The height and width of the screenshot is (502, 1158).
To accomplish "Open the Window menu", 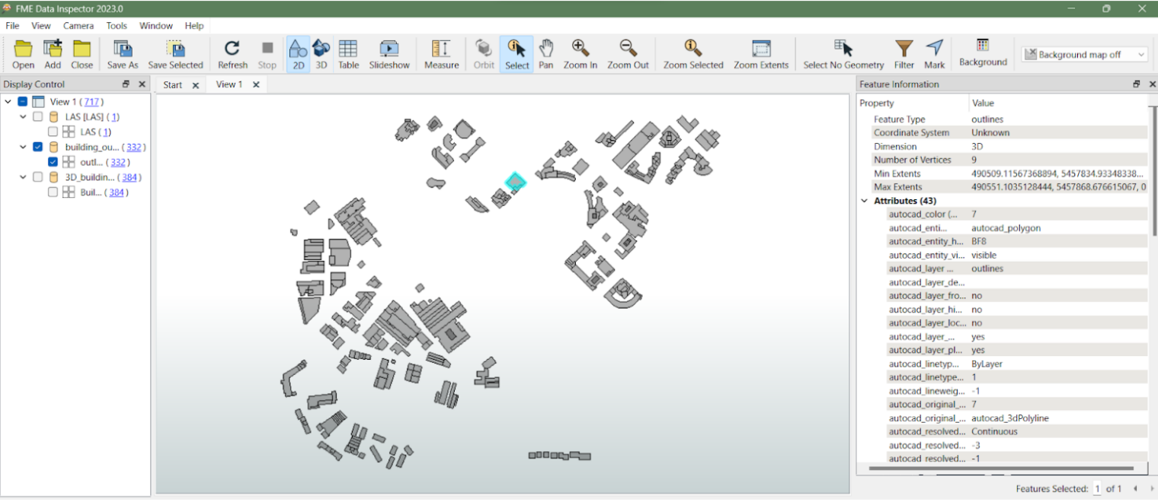I will [156, 26].
